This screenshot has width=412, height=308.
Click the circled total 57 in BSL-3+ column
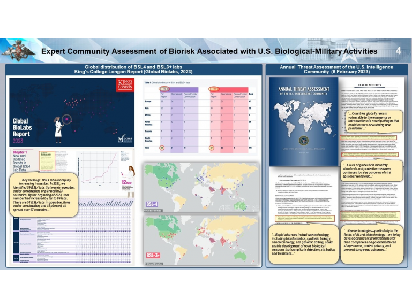212,148
